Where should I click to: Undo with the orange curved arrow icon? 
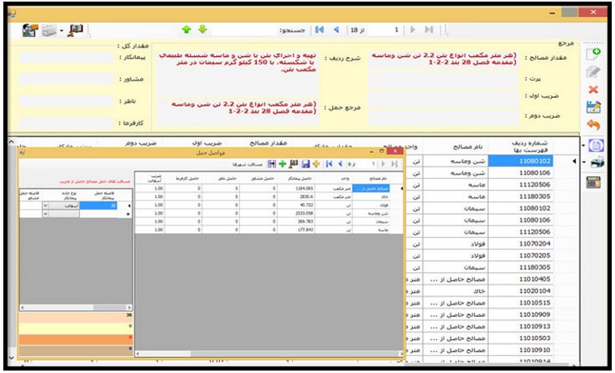[593, 125]
